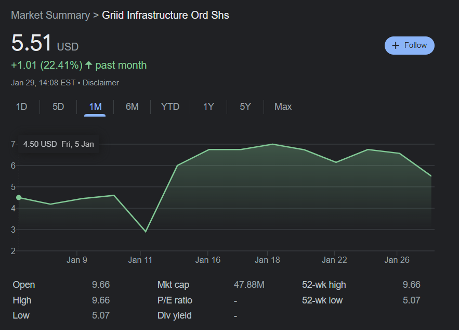Click the Jan 9 axis label
The height and width of the screenshot is (330, 459).
click(77, 260)
